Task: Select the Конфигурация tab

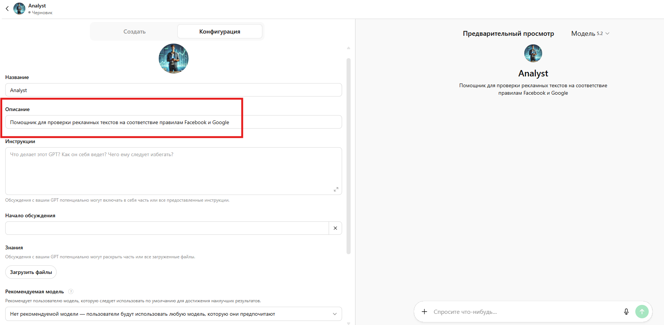Action: pos(219,32)
